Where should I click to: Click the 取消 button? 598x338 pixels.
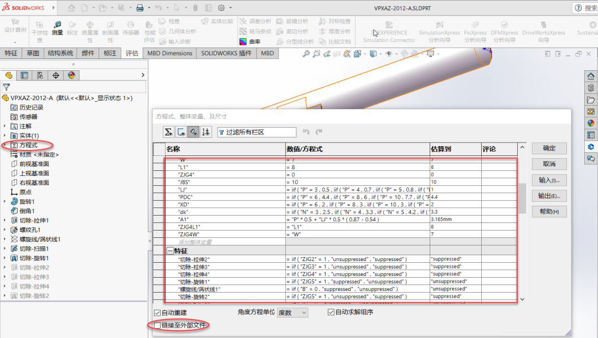pyautogui.click(x=549, y=164)
